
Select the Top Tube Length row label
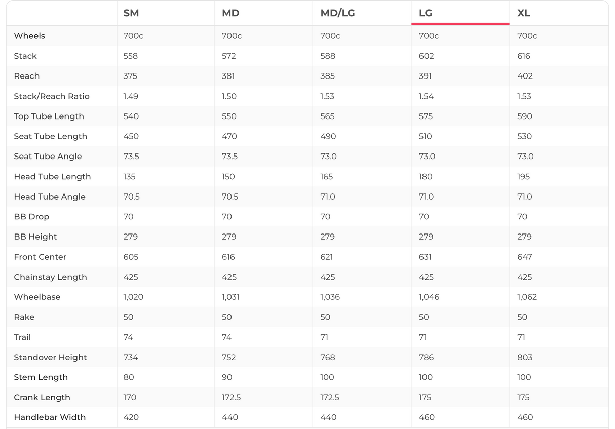point(49,116)
